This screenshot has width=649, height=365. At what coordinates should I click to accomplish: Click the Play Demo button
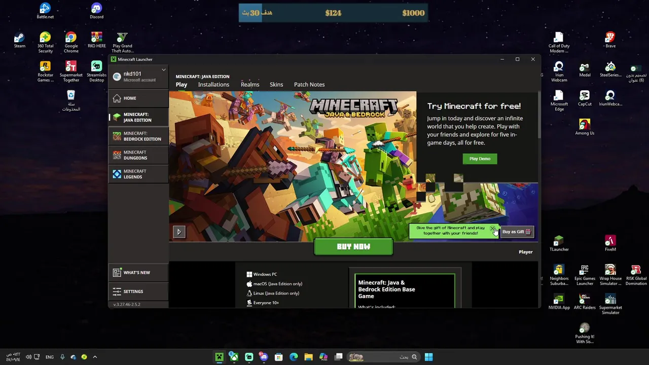pos(480,159)
